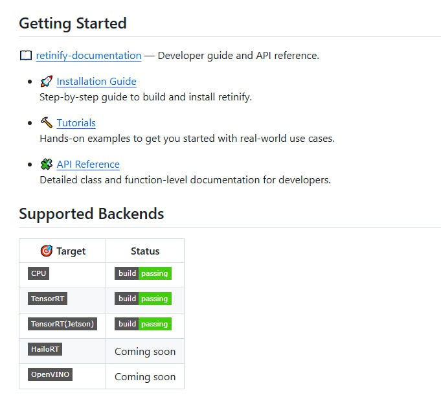Click the OpenVINO backend badge
441x399 pixels.
click(x=50, y=374)
